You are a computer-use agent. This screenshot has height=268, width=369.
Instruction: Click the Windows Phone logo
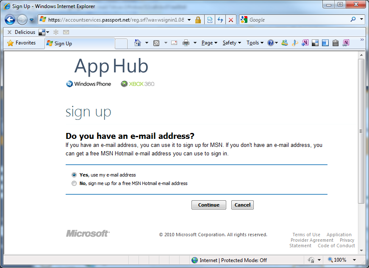click(89, 84)
